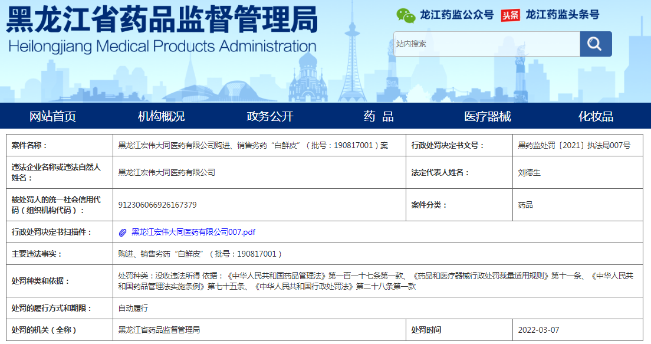Open the 政务公开 menu item

pos(270,116)
